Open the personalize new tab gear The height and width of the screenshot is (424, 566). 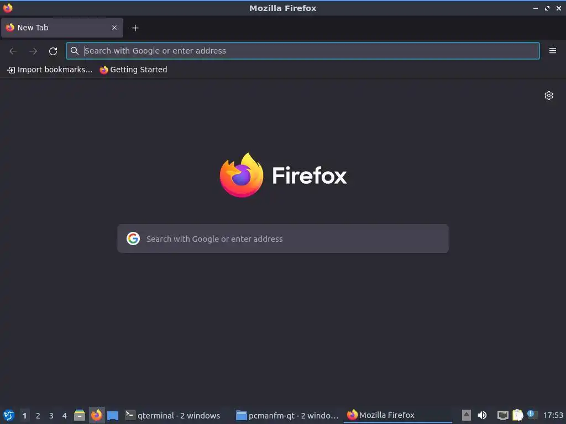tap(549, 96)
